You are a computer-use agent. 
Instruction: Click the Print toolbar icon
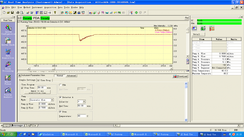(x=18, y=13)
